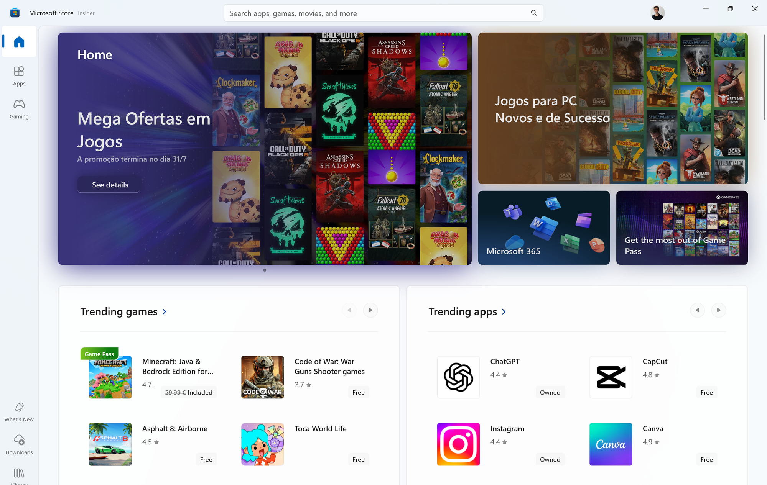Click the carousel page indicator dot

coord(265,270)
